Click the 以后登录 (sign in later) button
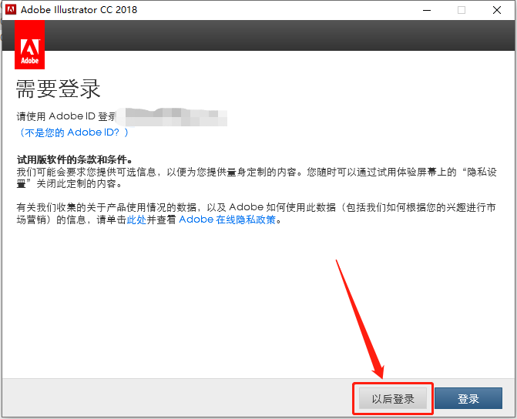 (x=393, y=398)
